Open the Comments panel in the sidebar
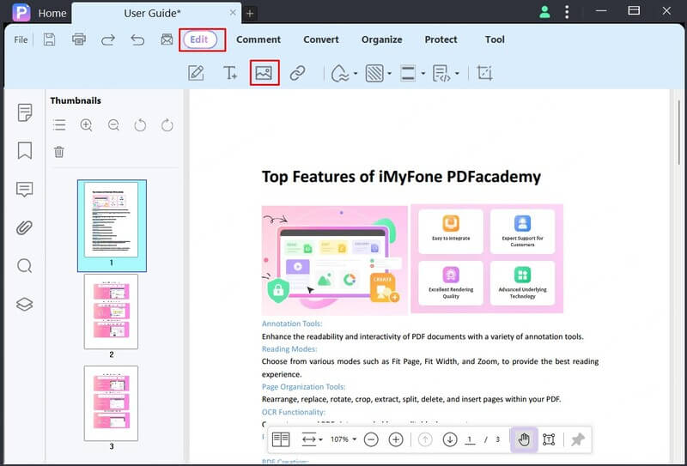 tap(25, 189)
